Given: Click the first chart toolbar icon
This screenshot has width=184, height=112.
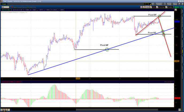Looking at the screenshot, I should pos(141,7).
